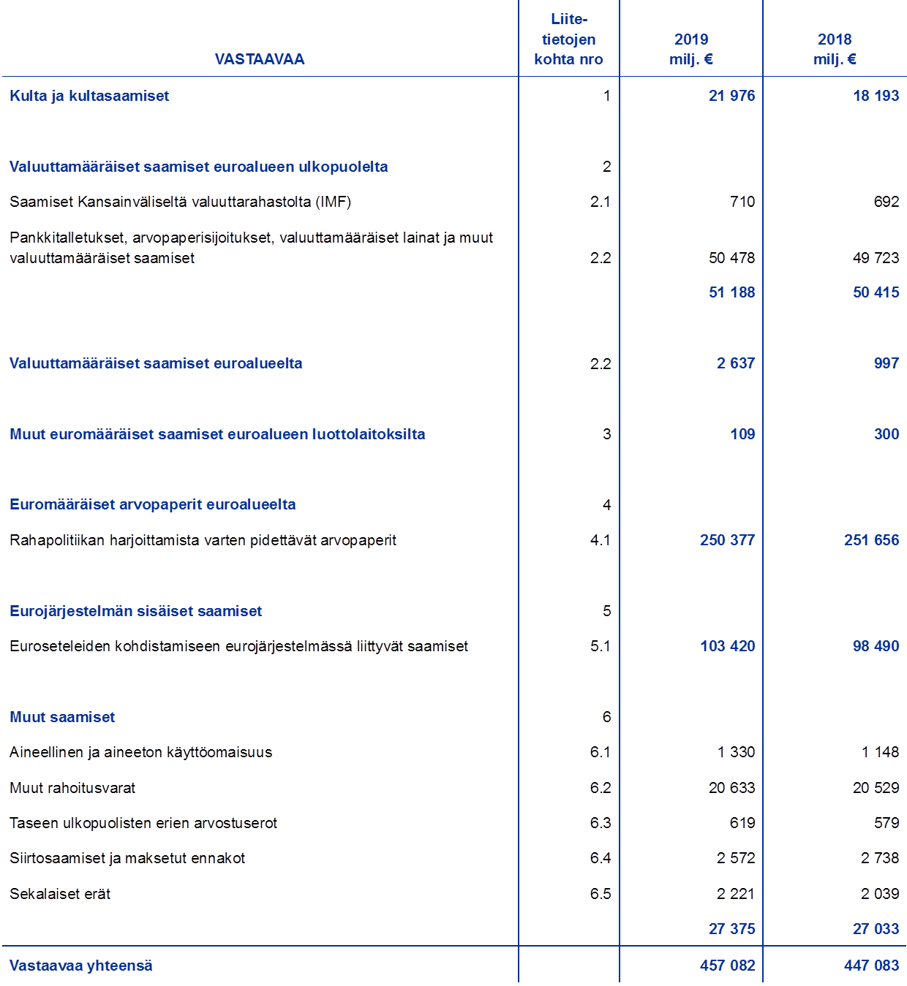The width and height of the screenshot is (907, 986).
Task: Select 'Muut euromääräiset saamiset euroalueen luottolaitoksilta'
Action: coord(217,434)
